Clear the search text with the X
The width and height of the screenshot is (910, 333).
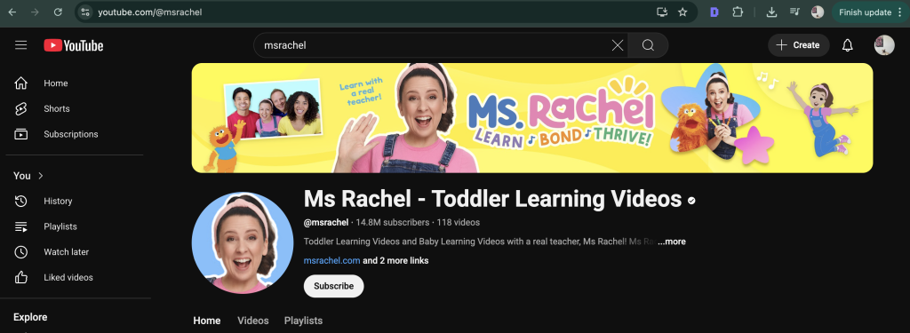pos(618,45)
